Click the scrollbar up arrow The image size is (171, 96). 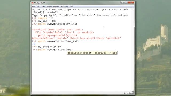point(133,9)
